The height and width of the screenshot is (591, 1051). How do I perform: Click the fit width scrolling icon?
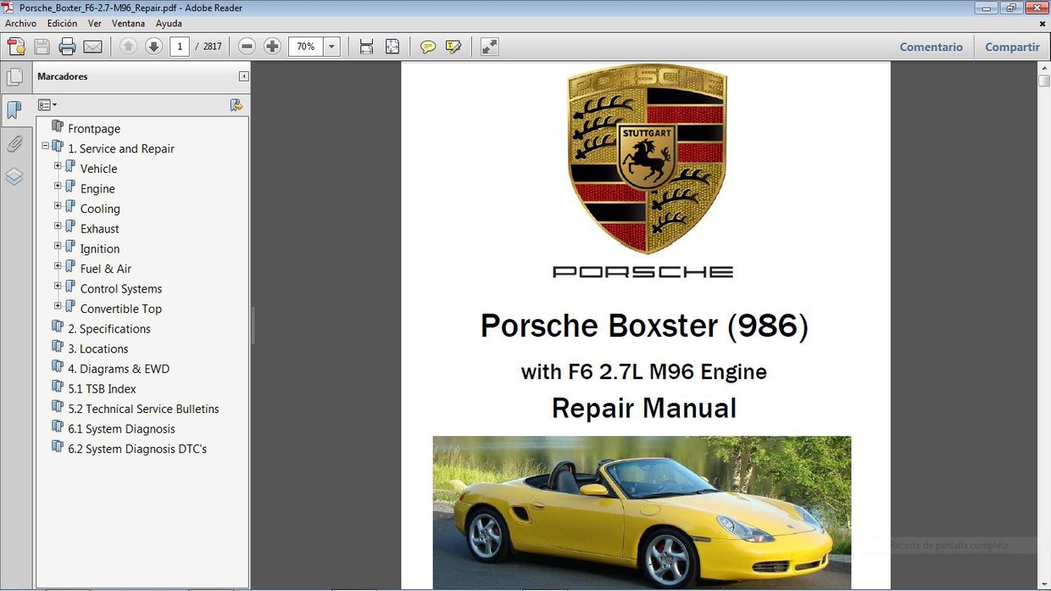366,47
